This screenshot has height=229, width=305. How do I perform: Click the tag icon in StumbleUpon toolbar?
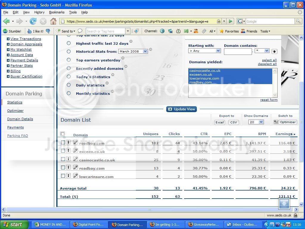136,31
